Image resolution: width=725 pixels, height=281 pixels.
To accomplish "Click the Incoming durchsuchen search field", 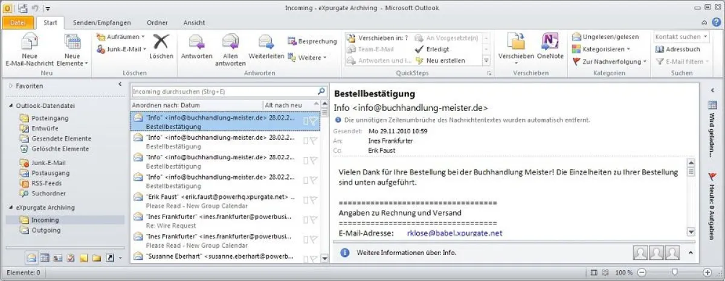I will (x=224, y=92).
